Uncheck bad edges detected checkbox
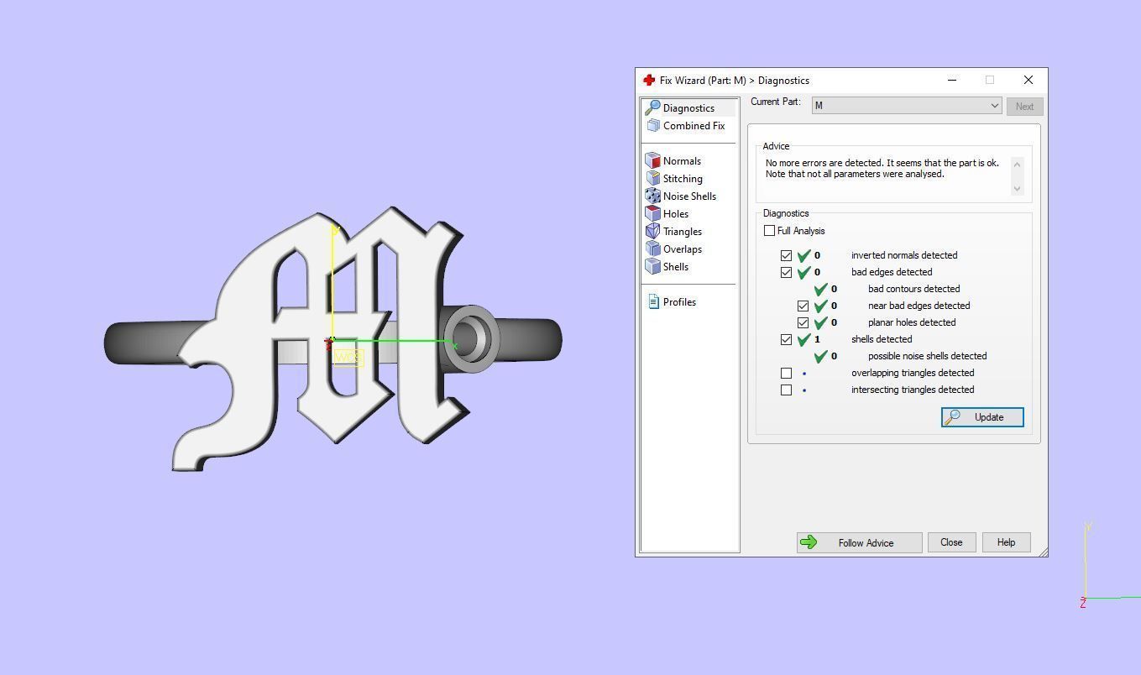This screenshot has height=675, width=1141. click(786, 272)
